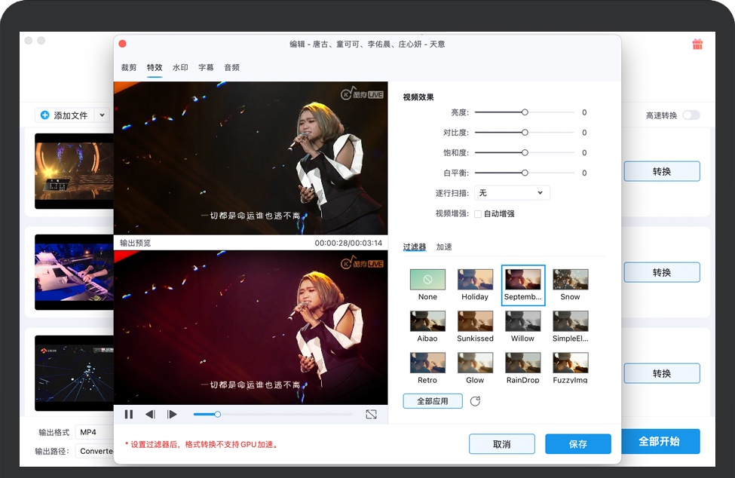Choose the Sunkissed filter
This screenshot has width=735, height=478.
point(475,326)
